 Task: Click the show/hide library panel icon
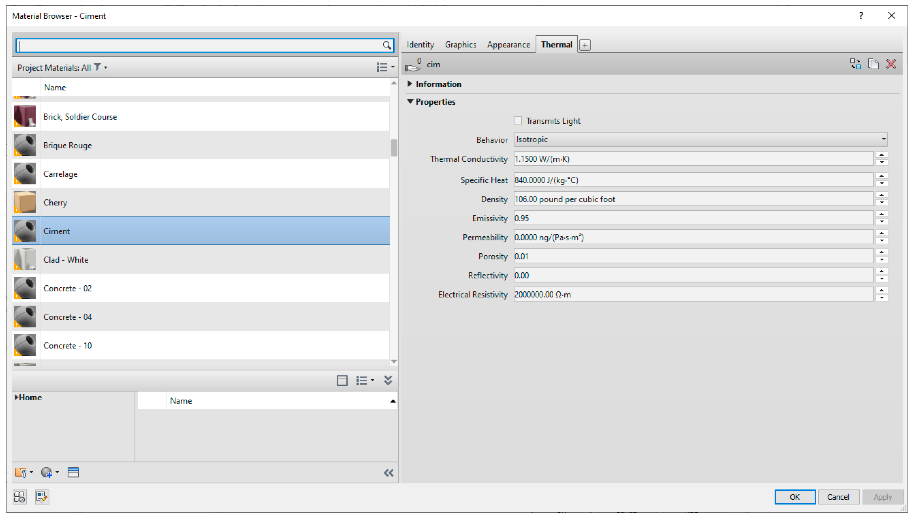[x=342, y=380]
